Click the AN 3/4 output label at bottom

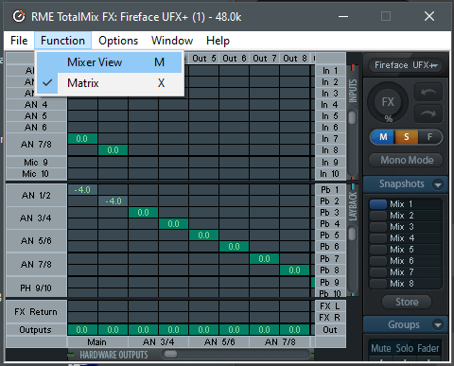point(158,342)
